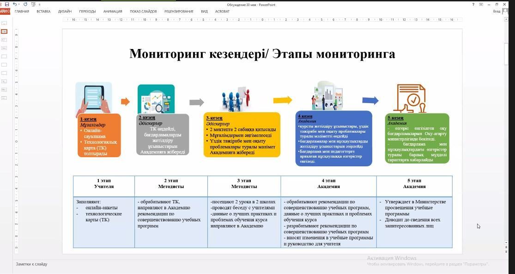
Task: Click the Redo/Repeat icon
Action: (x=25, y=4)
